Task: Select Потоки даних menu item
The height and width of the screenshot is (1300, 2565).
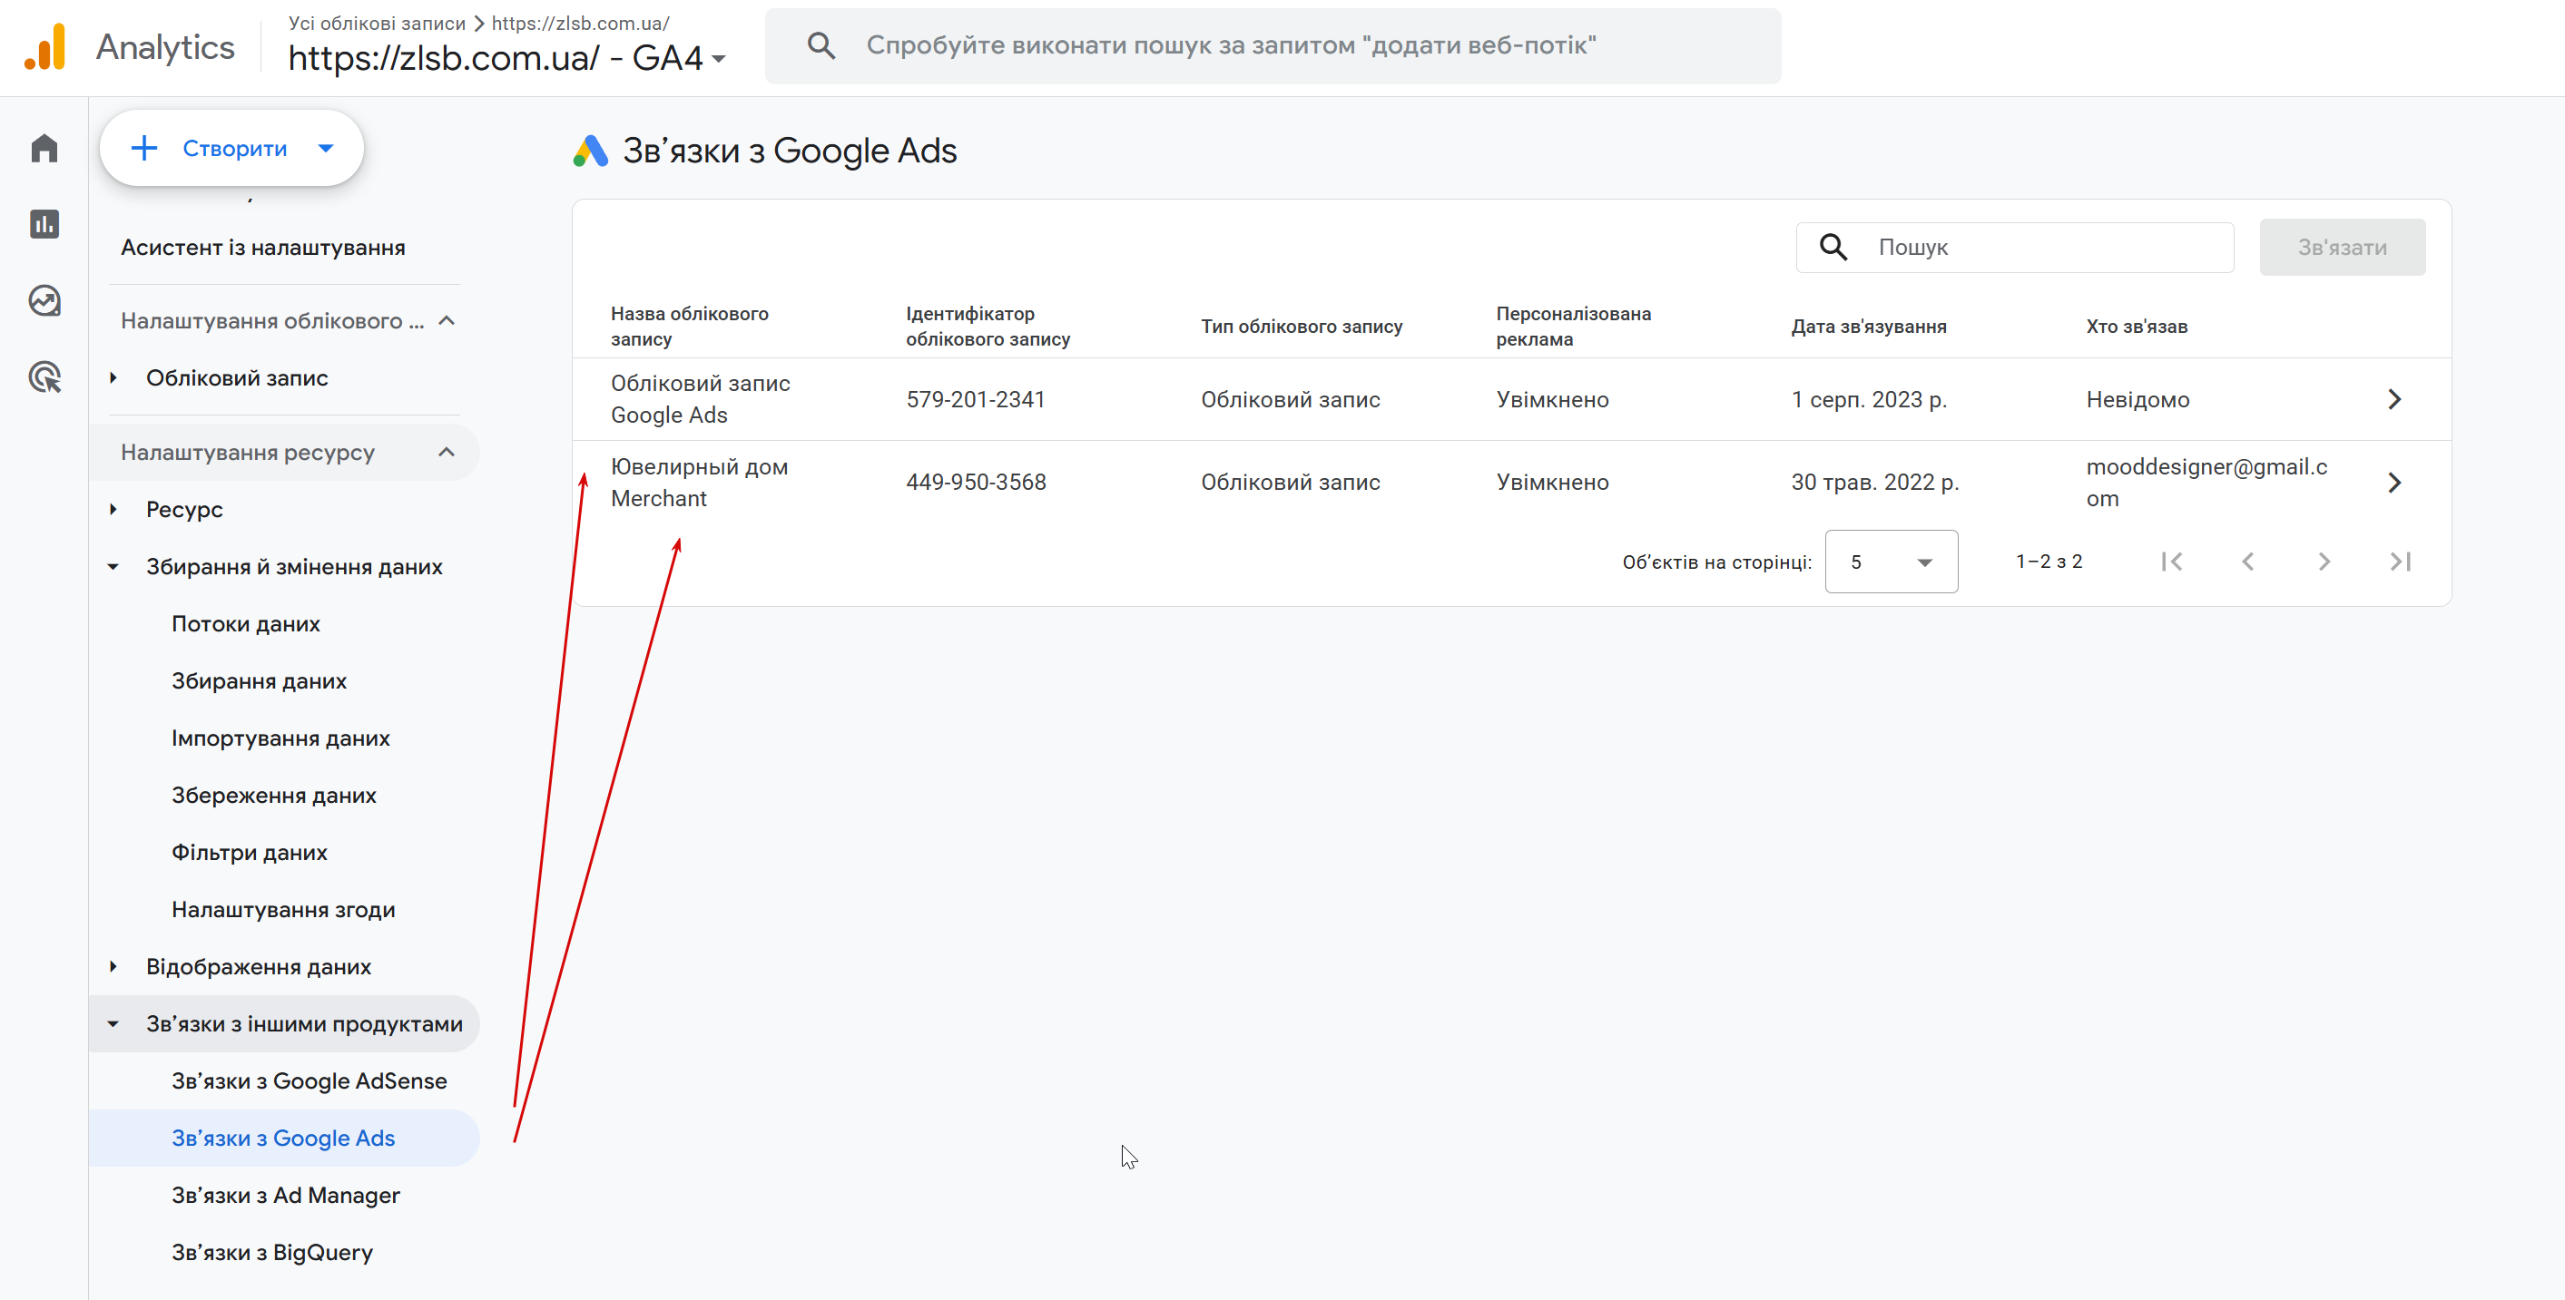Action: 245,624
